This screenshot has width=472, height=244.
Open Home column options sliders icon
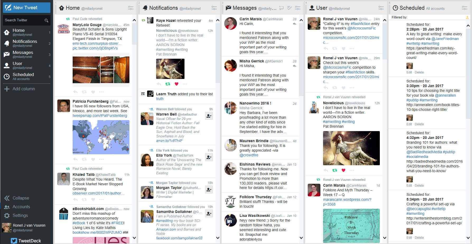coord(131,8)
